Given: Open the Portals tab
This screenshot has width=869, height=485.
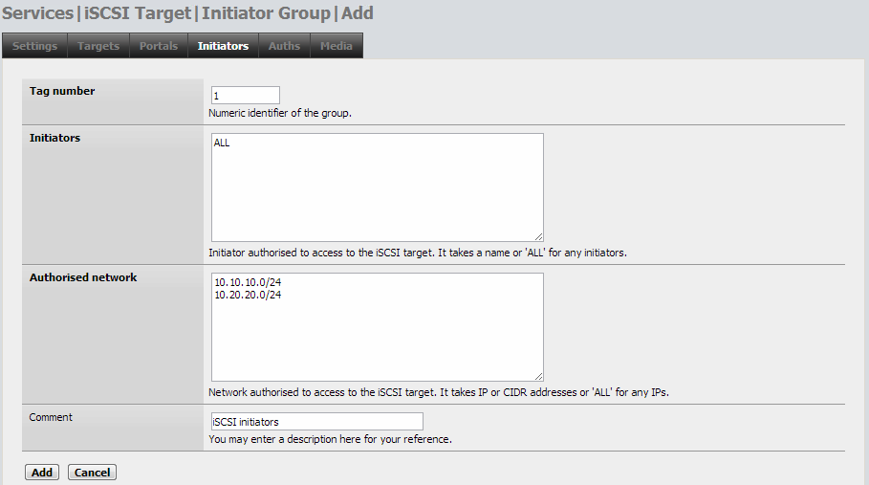Looking at the screenshot, I should tap(159, 46).
